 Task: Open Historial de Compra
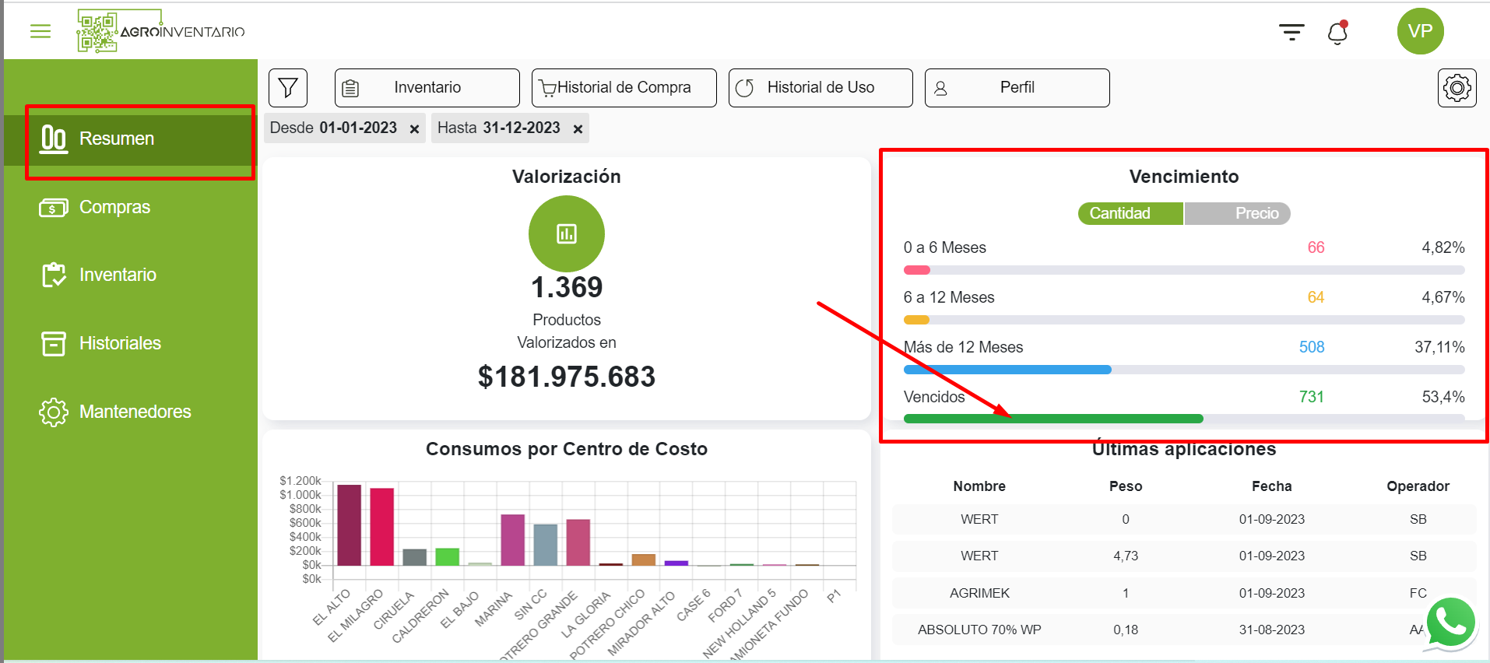624,88
